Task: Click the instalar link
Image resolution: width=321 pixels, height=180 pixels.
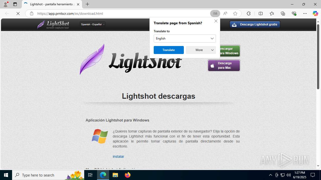Action: pyautogui.click(x=118, y=156)
